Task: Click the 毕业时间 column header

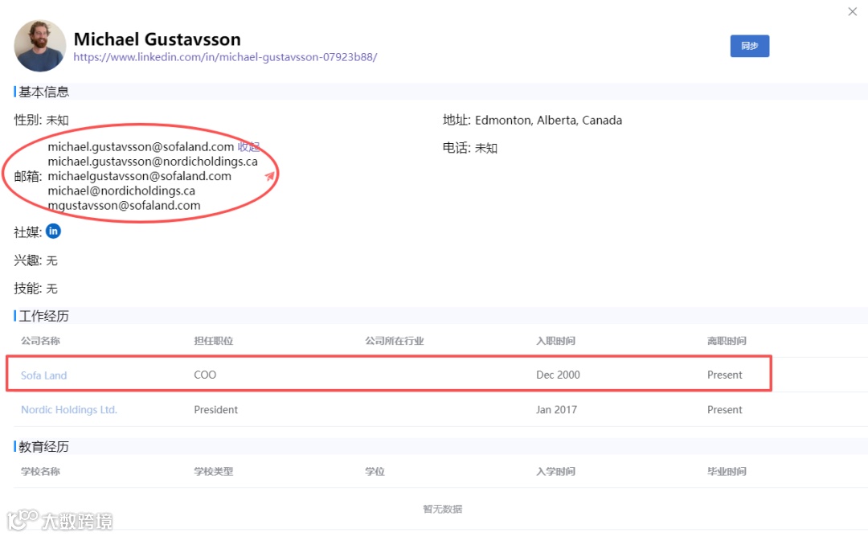Action: [727, 471]
